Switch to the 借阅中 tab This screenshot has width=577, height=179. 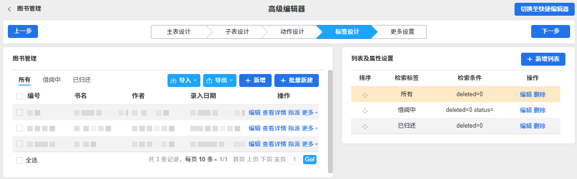coord(52,80)
